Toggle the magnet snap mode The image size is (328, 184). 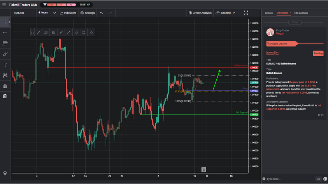5,86
